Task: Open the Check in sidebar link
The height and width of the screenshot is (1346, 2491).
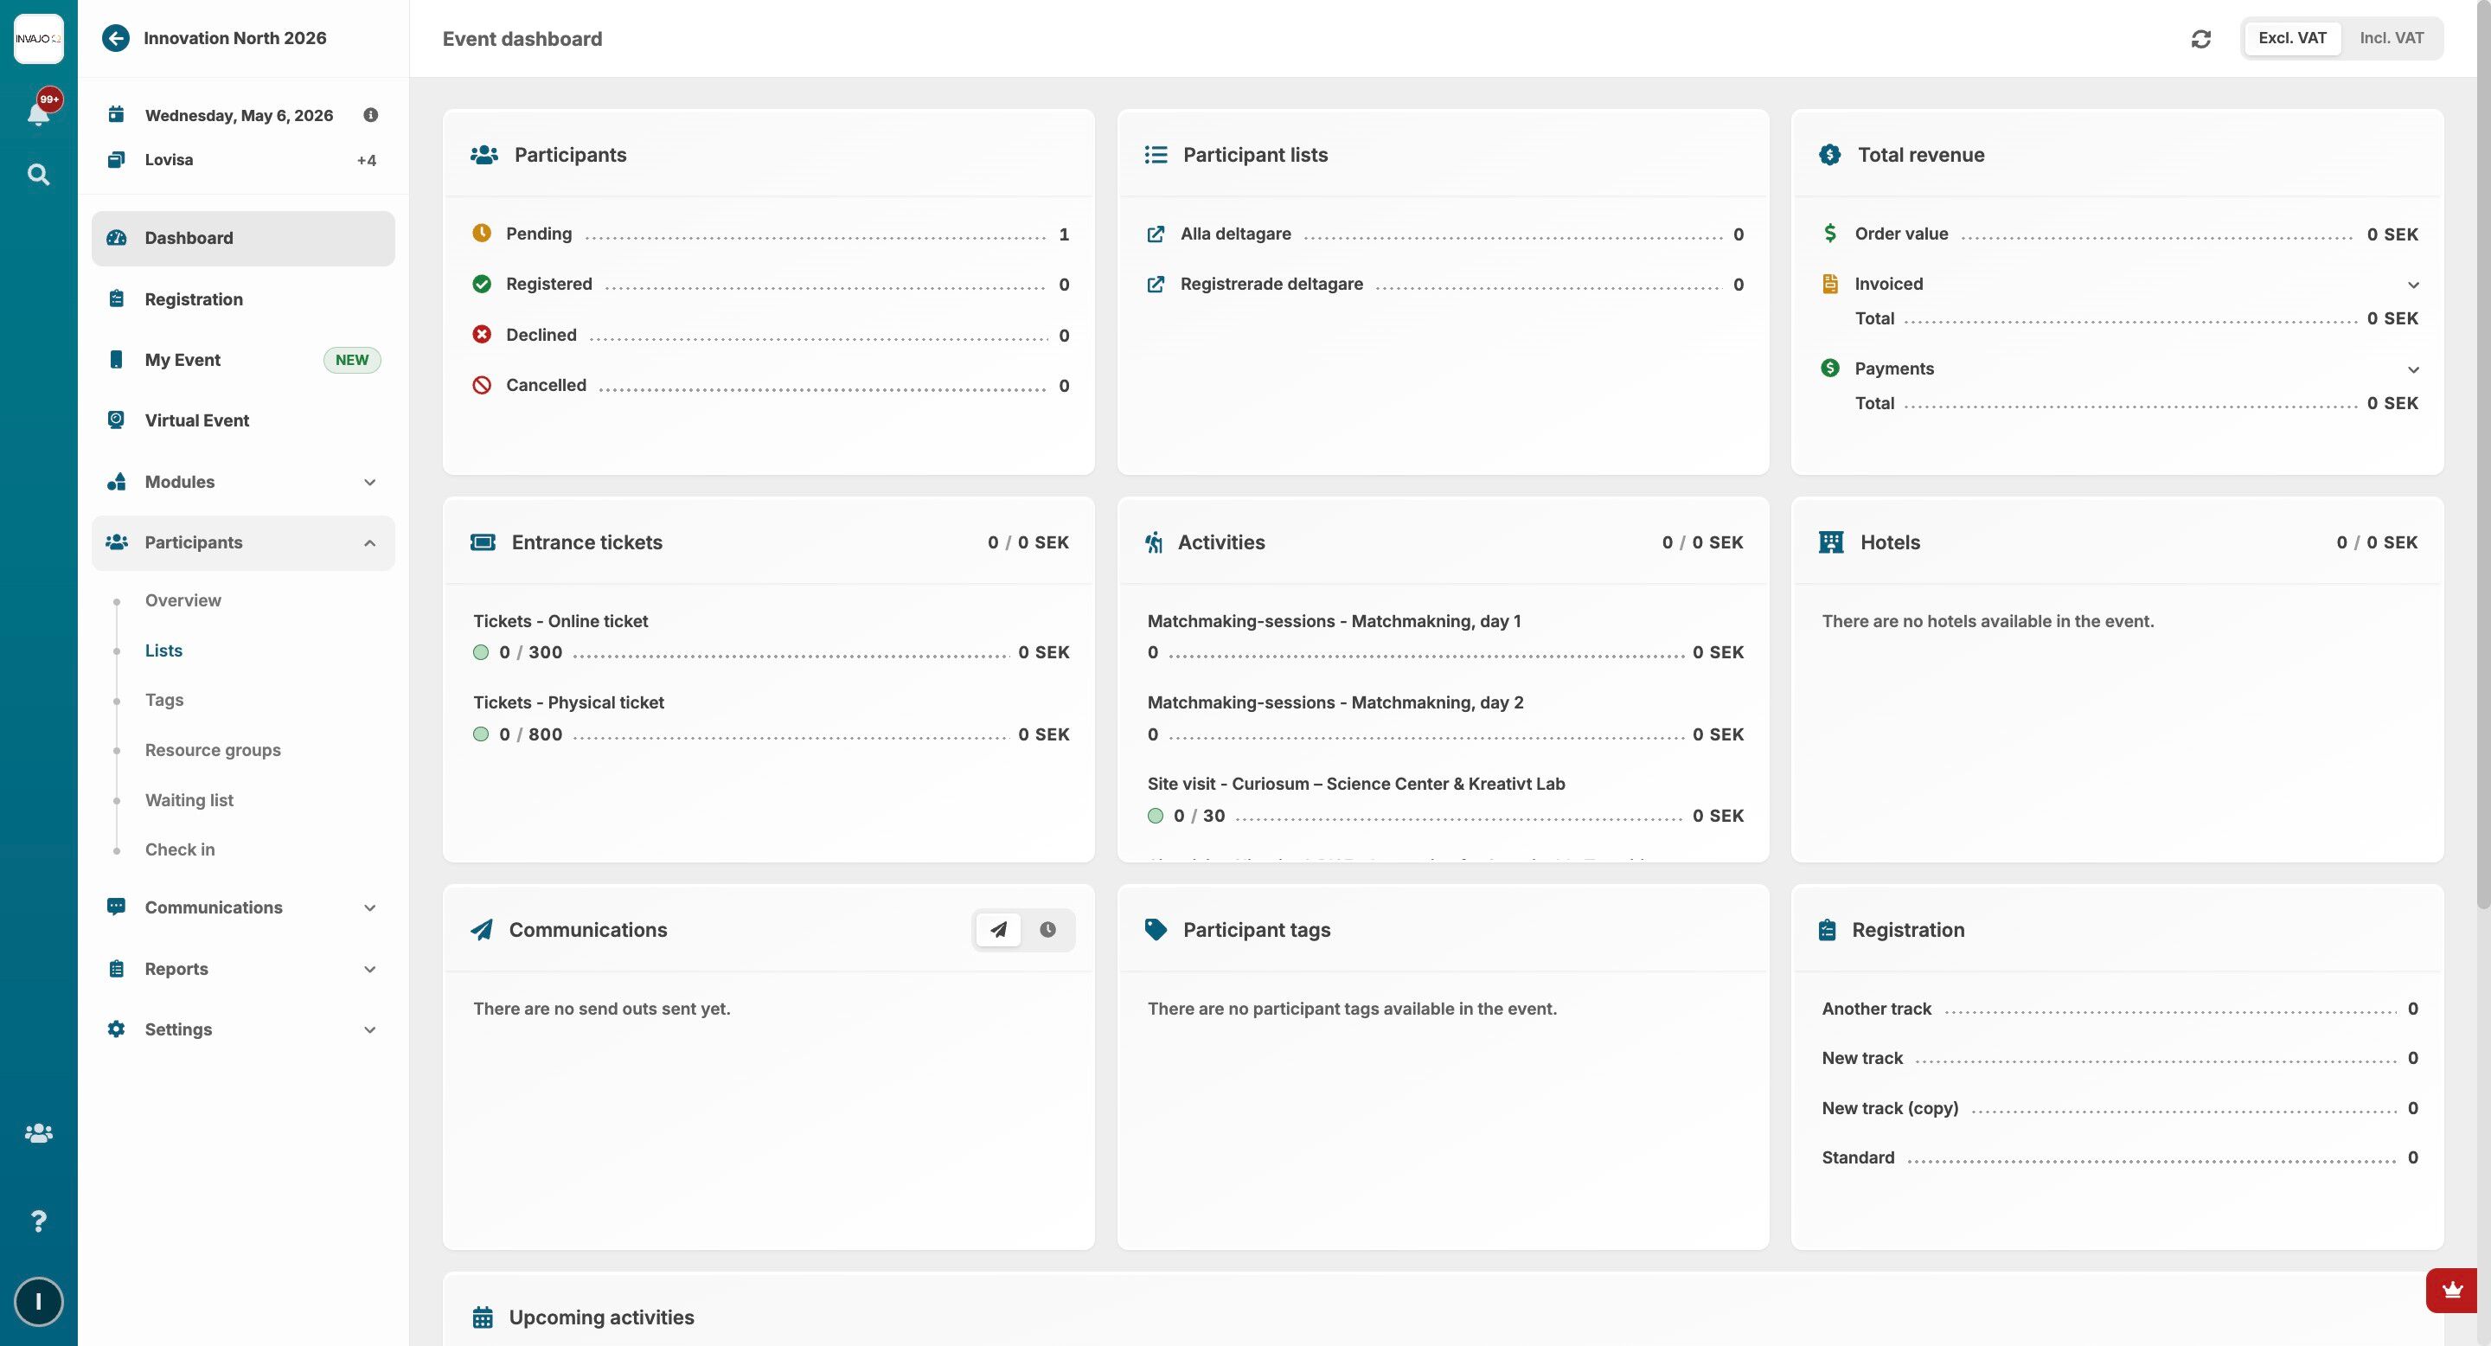Action: [x=180, y=850]
